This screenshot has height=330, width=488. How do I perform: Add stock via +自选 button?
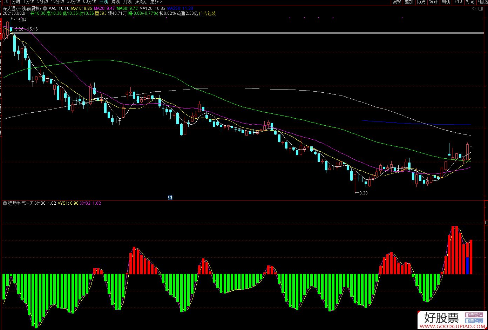coord(482,2)
